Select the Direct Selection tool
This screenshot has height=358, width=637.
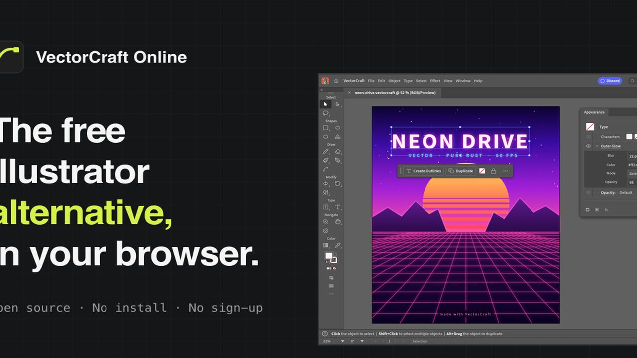(x=337, y=104)
